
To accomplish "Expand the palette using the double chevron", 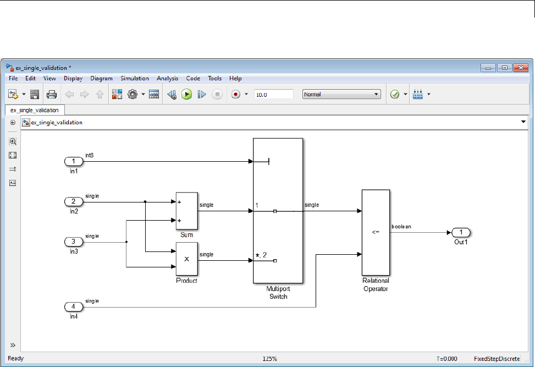I will pos(13,345).
